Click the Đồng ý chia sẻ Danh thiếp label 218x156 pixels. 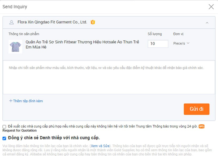coord(54,138)
